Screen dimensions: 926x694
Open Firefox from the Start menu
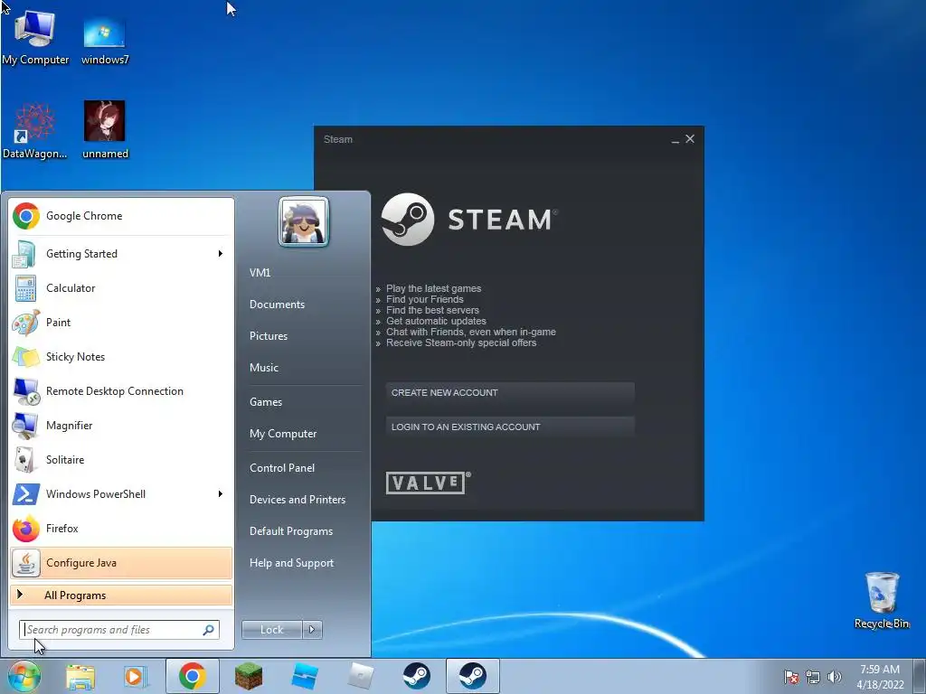[x=121, y=528]
